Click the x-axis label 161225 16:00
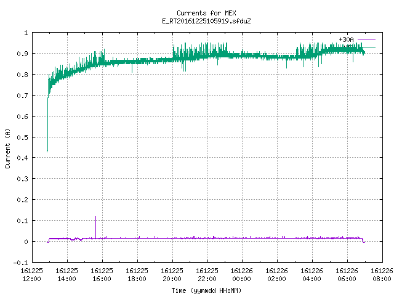Screen dimensions: 394x296 point(102,275)
